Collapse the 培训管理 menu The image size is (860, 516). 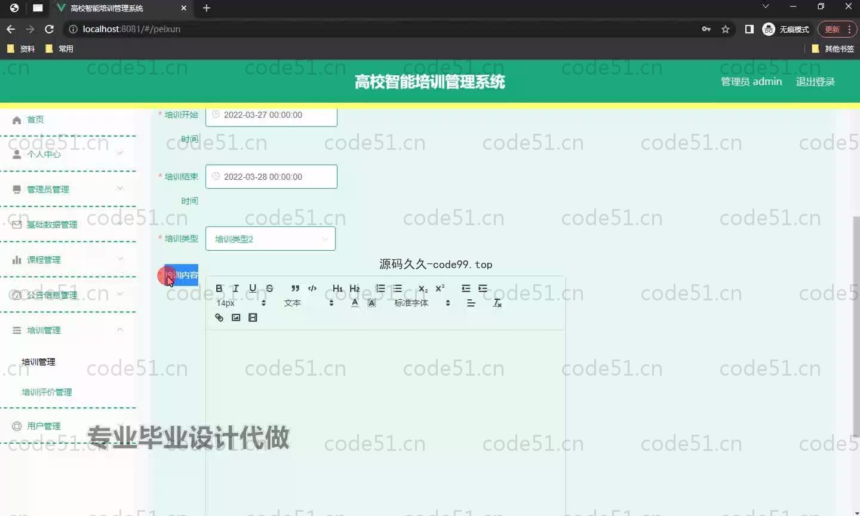click(x=68, y=330)
